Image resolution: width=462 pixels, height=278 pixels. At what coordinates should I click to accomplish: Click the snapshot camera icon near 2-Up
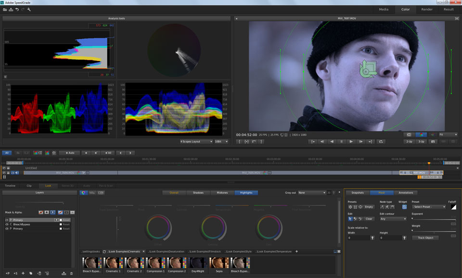pos(433,142)
